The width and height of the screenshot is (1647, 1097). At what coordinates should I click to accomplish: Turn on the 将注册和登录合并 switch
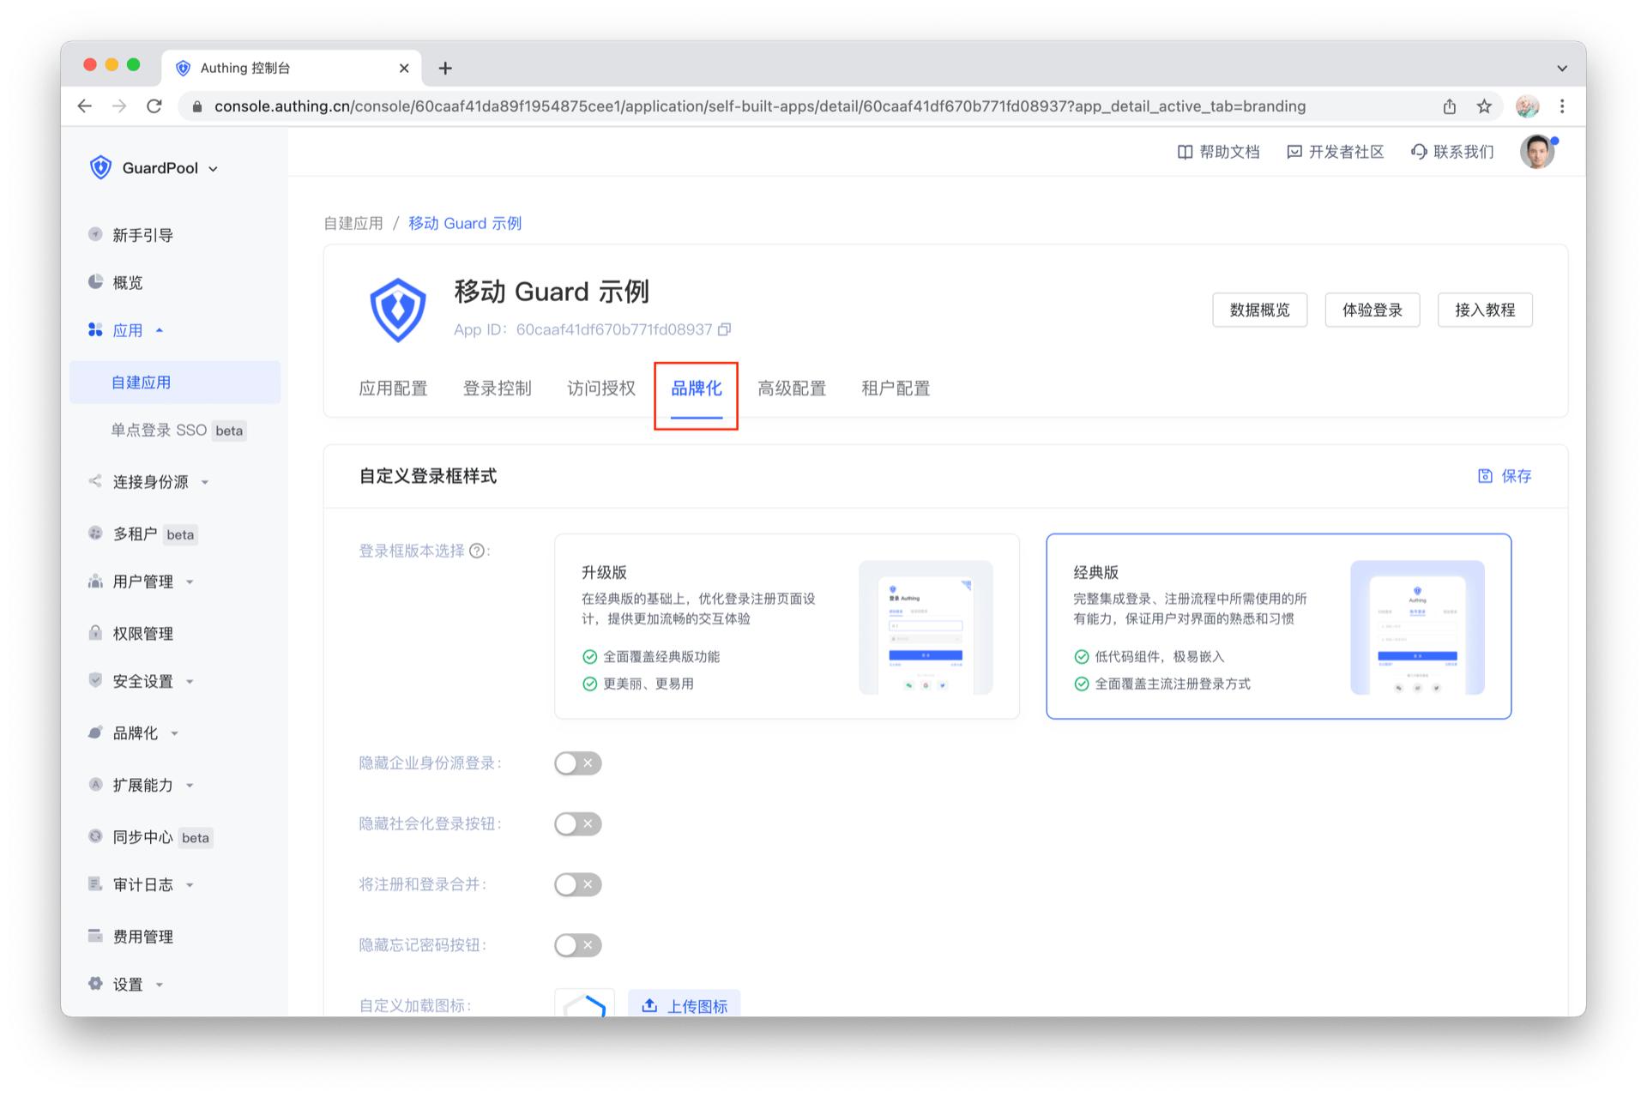[577, 884]
